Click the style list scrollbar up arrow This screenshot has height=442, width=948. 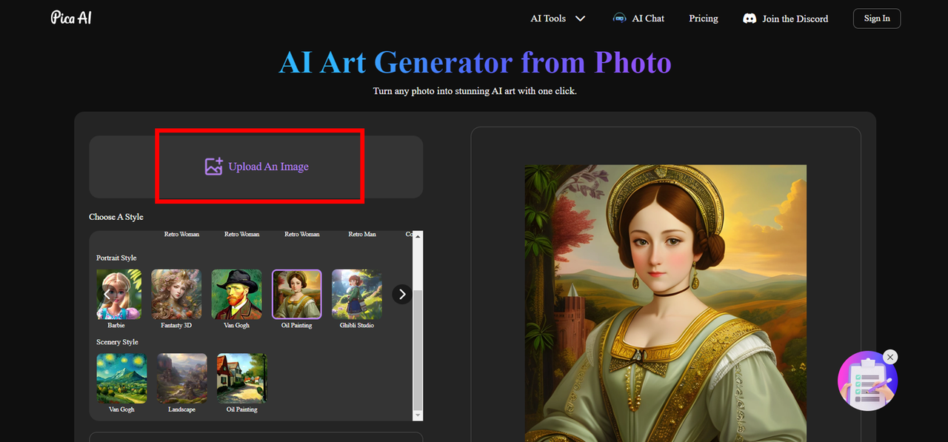pyautogui.click(x=418, y=236)
